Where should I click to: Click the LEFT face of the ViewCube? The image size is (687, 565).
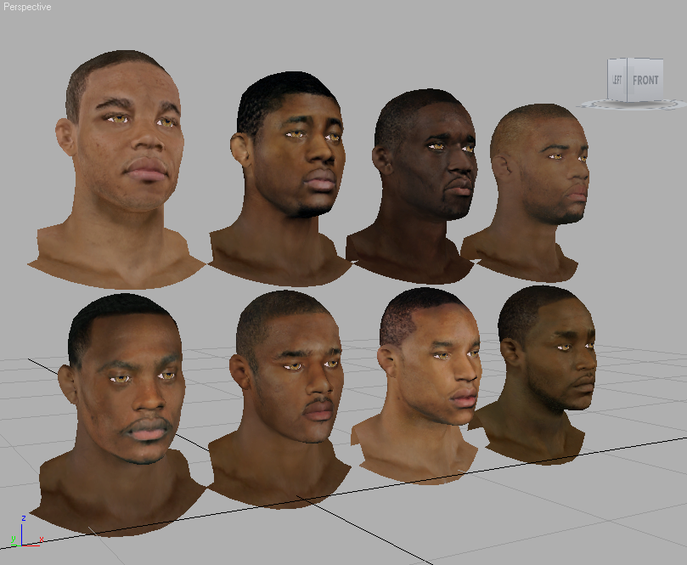point(617,79)
